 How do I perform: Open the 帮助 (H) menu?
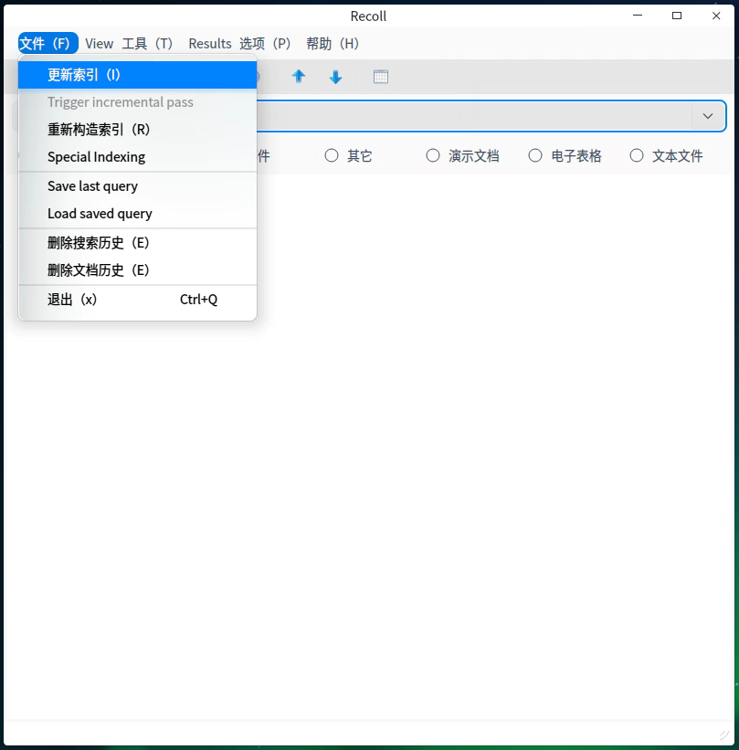(333, 44)
